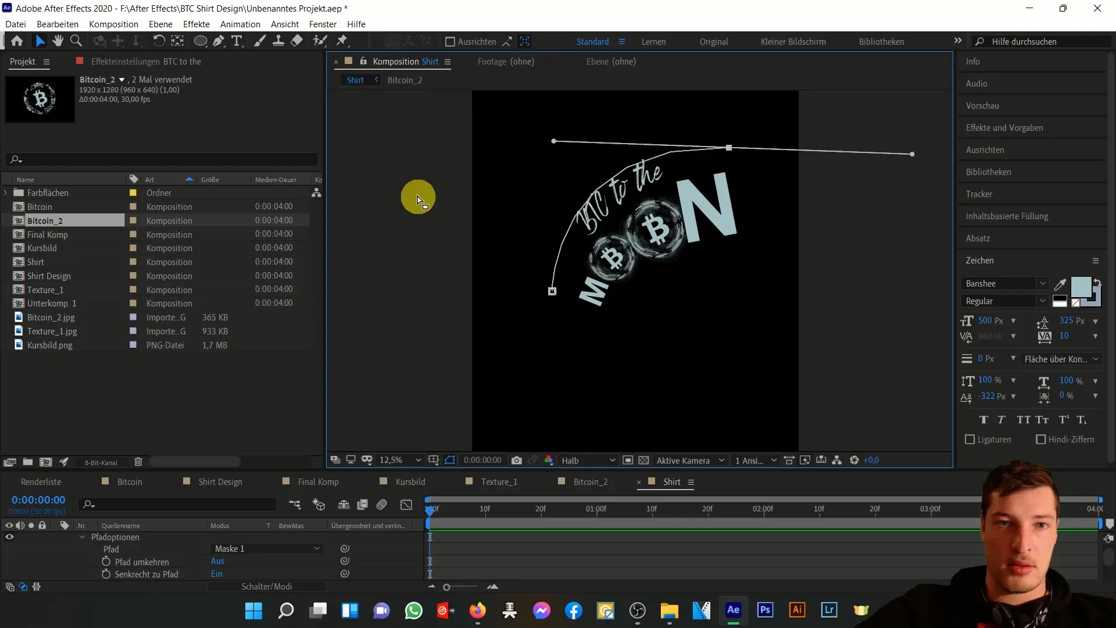Image resolution: width=1116 pixels, height=628 pixels.
Task: Click the snapshot camera icon in viewer
Action: (516, 460)
